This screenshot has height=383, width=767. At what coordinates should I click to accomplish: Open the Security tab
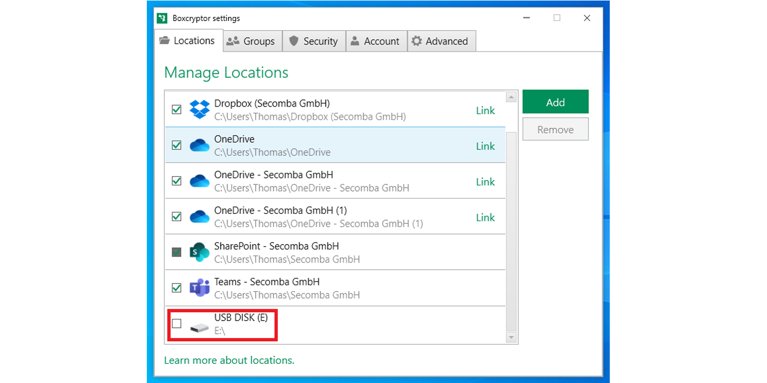pyautogui.click(x=314, y=41)
